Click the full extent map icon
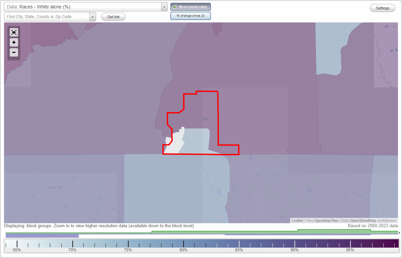The width and height of the screenshot is (402, 258). click(x=14, y=32)
